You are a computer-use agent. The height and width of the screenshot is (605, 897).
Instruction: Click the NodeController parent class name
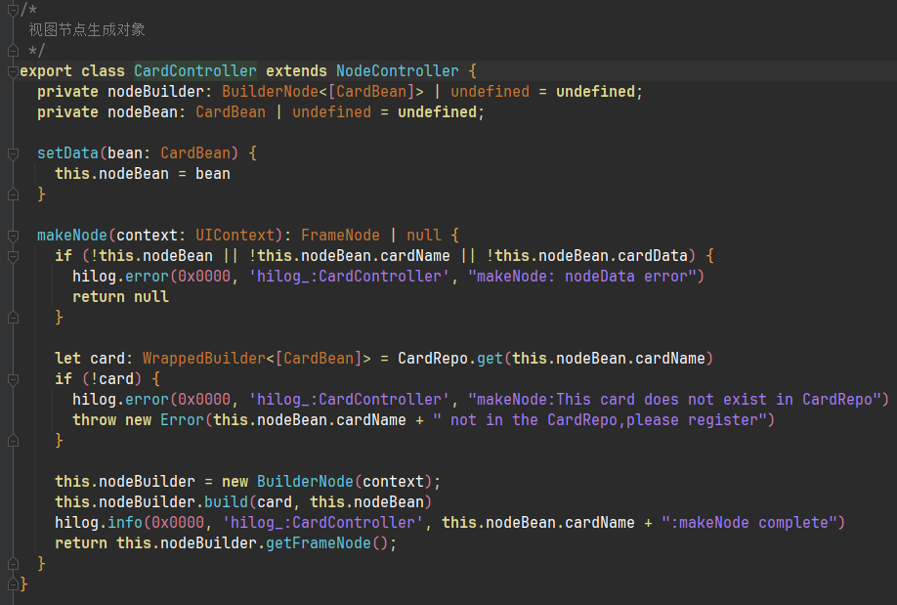397,71
